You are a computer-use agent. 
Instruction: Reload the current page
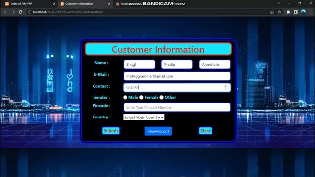[21, 12]
